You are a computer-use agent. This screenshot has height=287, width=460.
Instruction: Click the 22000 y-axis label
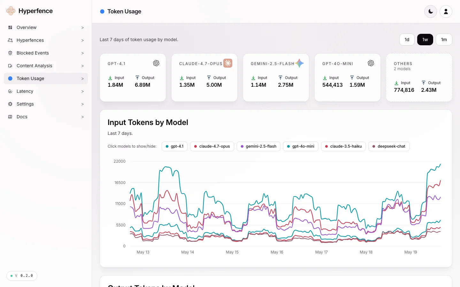click(x=119, y=161)
